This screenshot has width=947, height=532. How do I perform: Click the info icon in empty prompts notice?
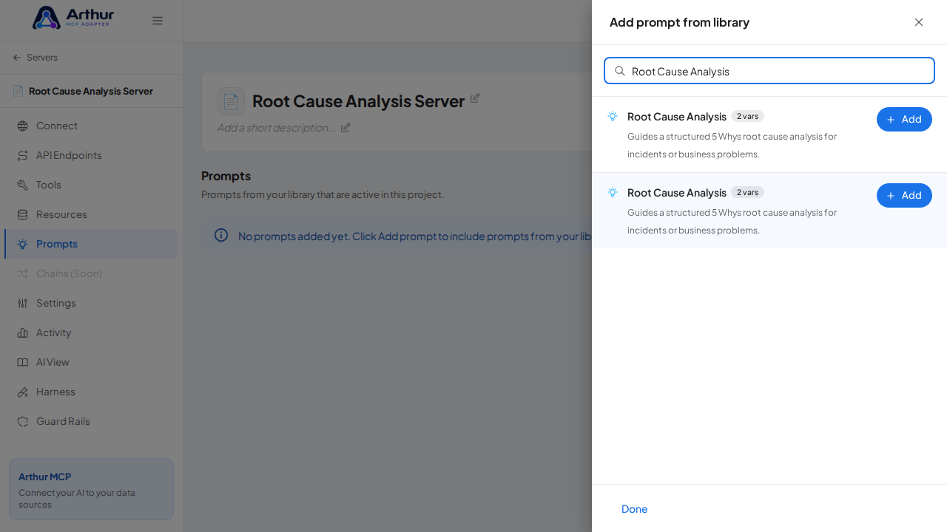pos(221,235)
